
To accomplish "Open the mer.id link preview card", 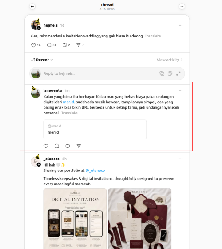I will coord(95,130).
